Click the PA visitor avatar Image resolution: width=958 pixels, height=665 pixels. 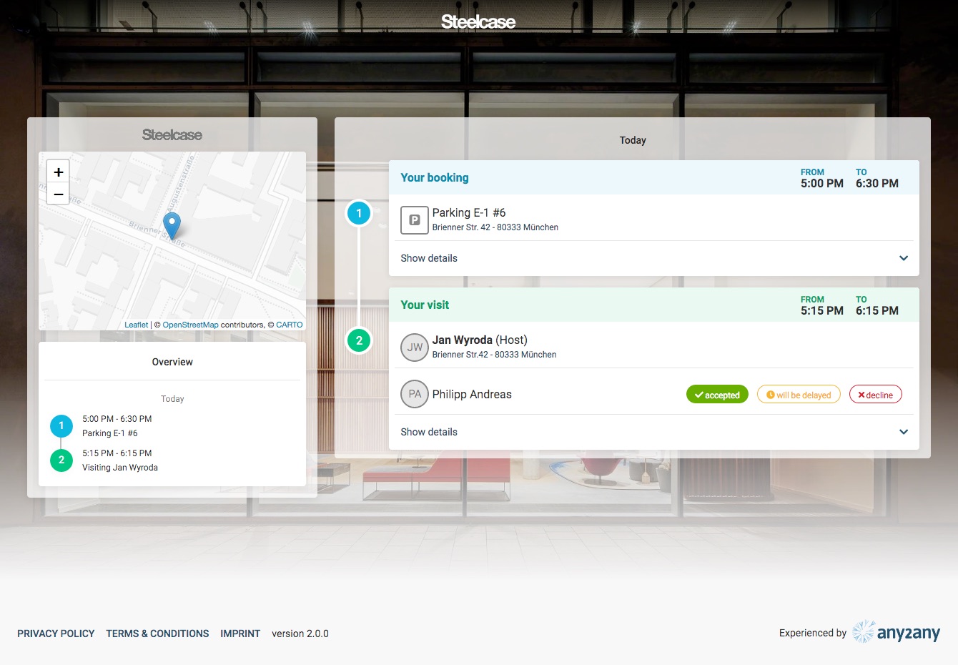coord(414,394)
